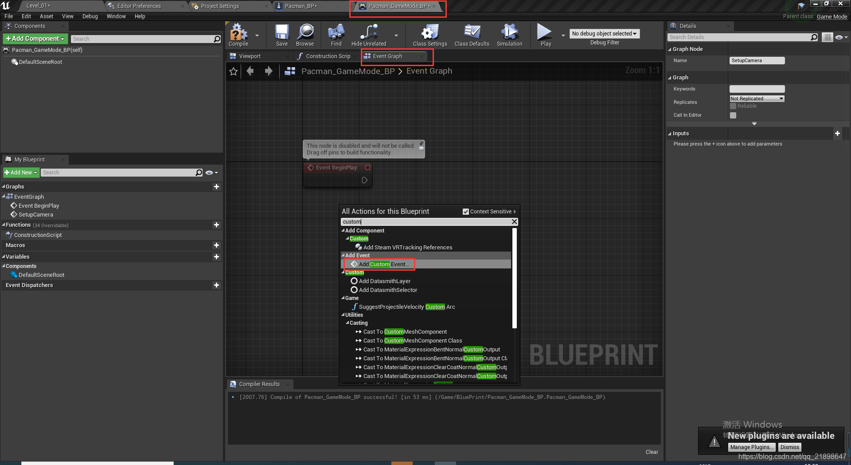Open the Window menu

click(x=116, y=16)
